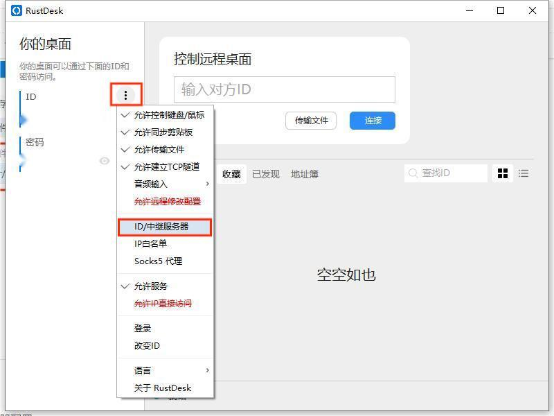Expand 音频输入 submenu

166,184
